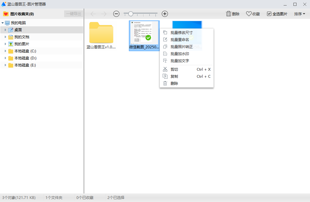310x202 pixels.
Task: Choose 批量重命名 from context menu
Action: [186, 39]
